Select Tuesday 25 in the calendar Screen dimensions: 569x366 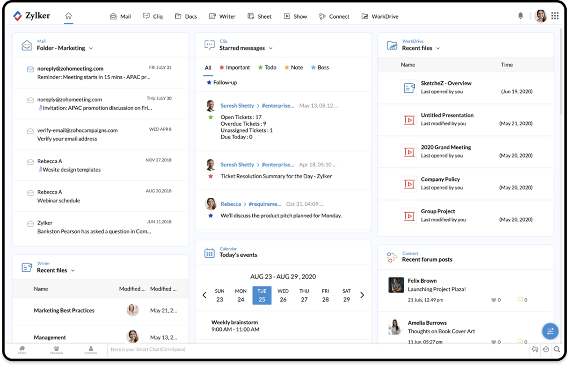(x=262, y=295)
